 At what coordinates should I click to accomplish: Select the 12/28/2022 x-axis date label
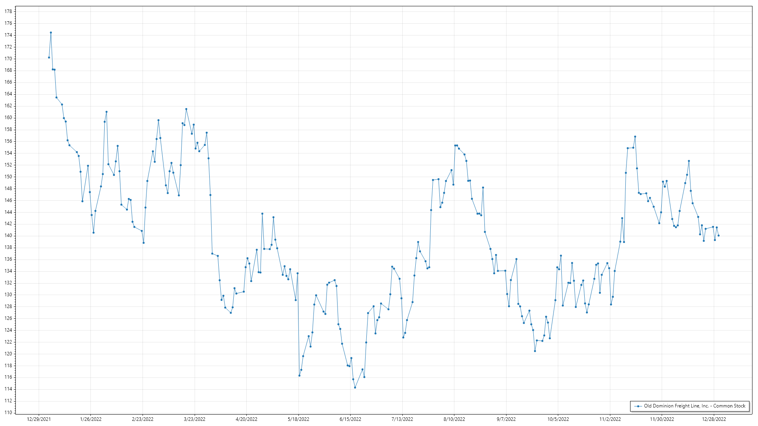(x=714, y=419)
